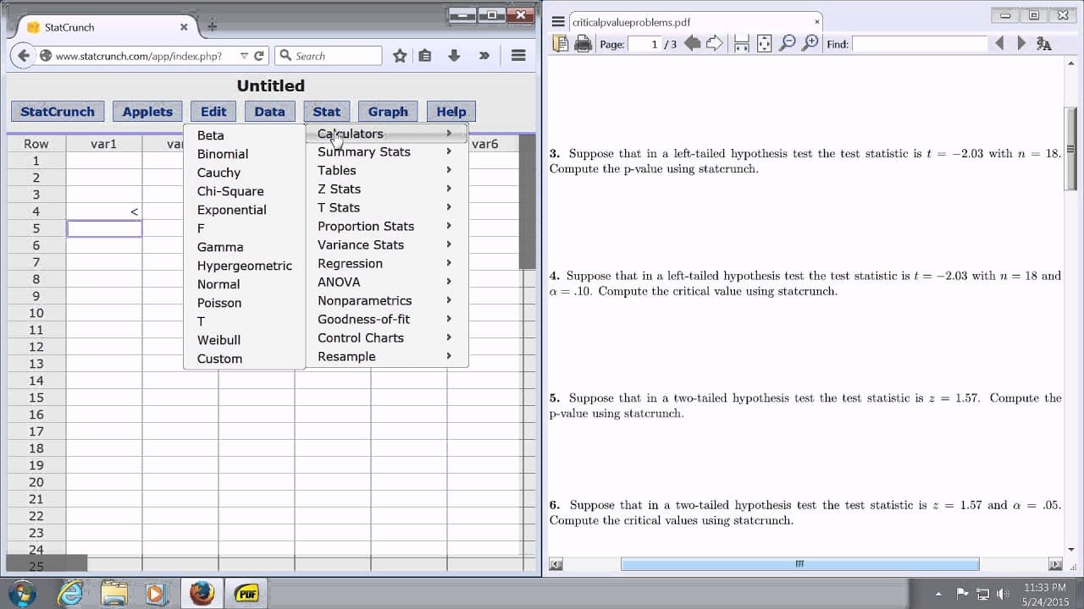Click the PDF page number field
The image size is (1084, 609).
pyautogui.click(x=644, y=44)
